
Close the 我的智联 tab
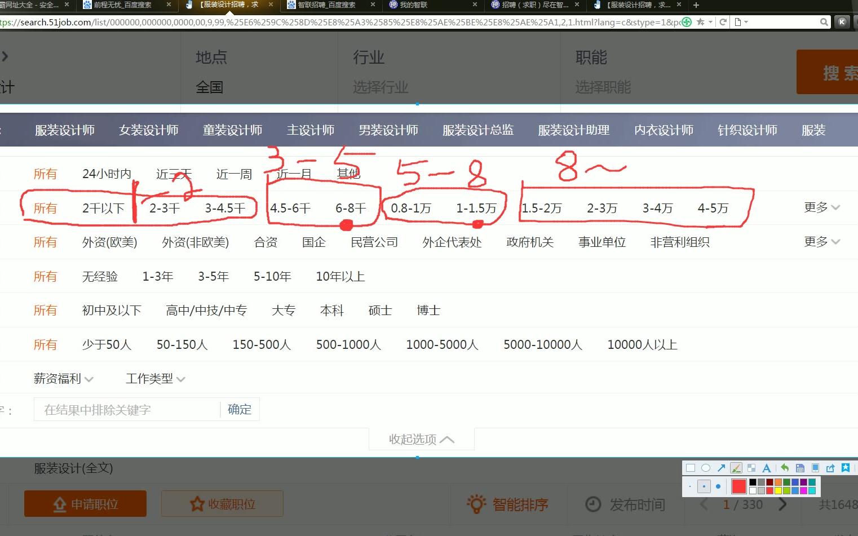475,5
